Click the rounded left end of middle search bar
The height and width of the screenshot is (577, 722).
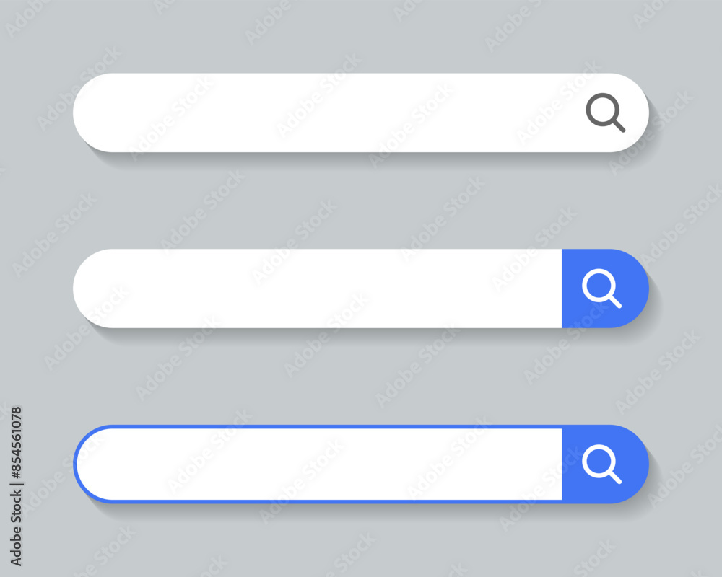pos(92,288)
